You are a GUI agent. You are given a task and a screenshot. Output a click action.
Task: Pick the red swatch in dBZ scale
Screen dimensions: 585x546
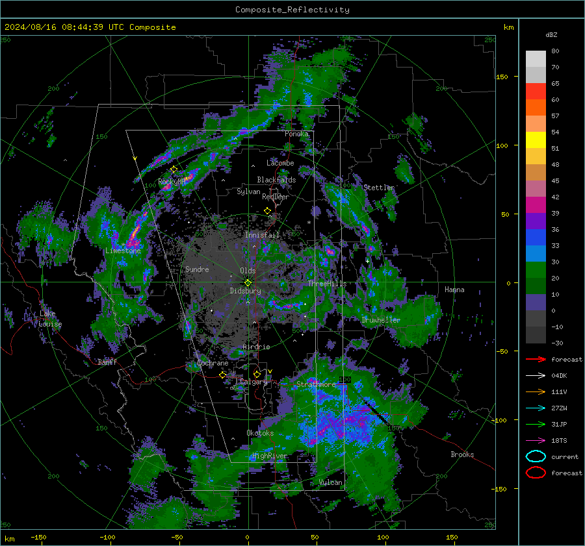[536, 92]
